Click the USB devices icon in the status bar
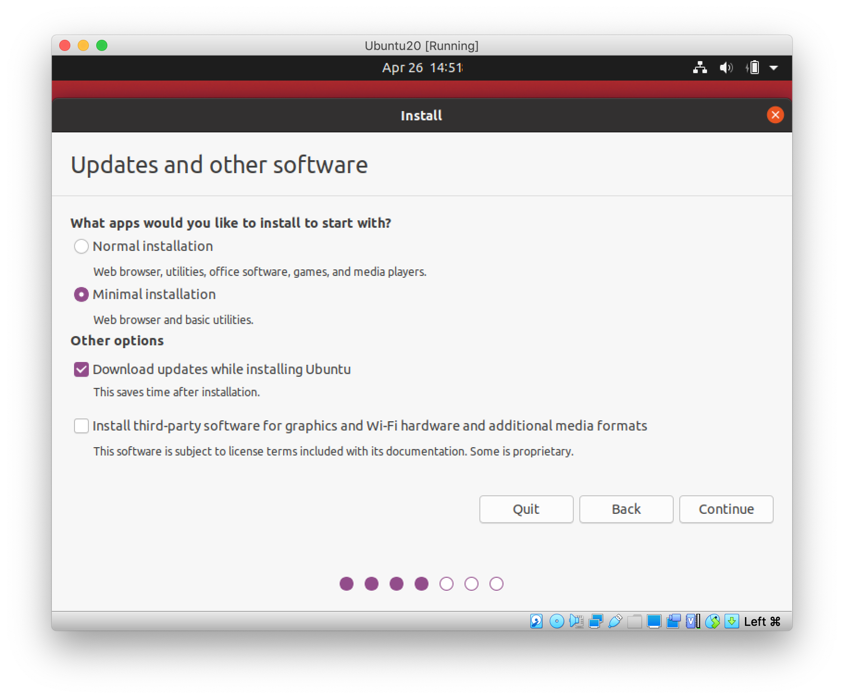The image size is (844, 699). (615, 621)
